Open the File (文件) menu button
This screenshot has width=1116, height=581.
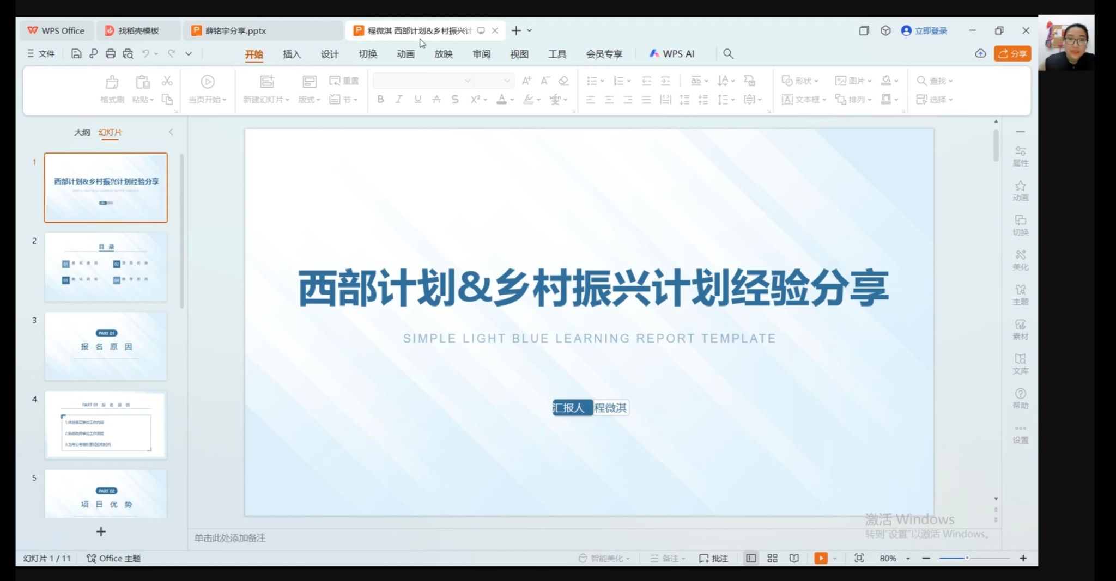pos(41,53)
